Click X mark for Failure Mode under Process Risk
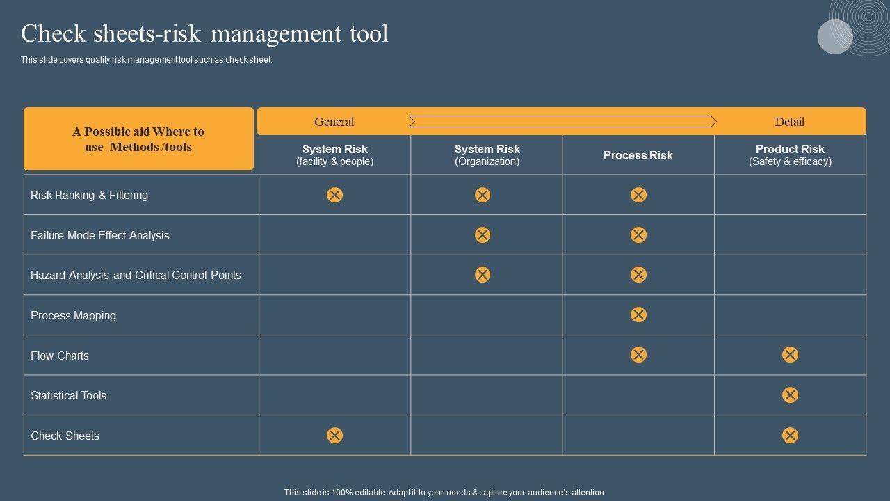This screenshot has width=890, height=501. [638, 235]
